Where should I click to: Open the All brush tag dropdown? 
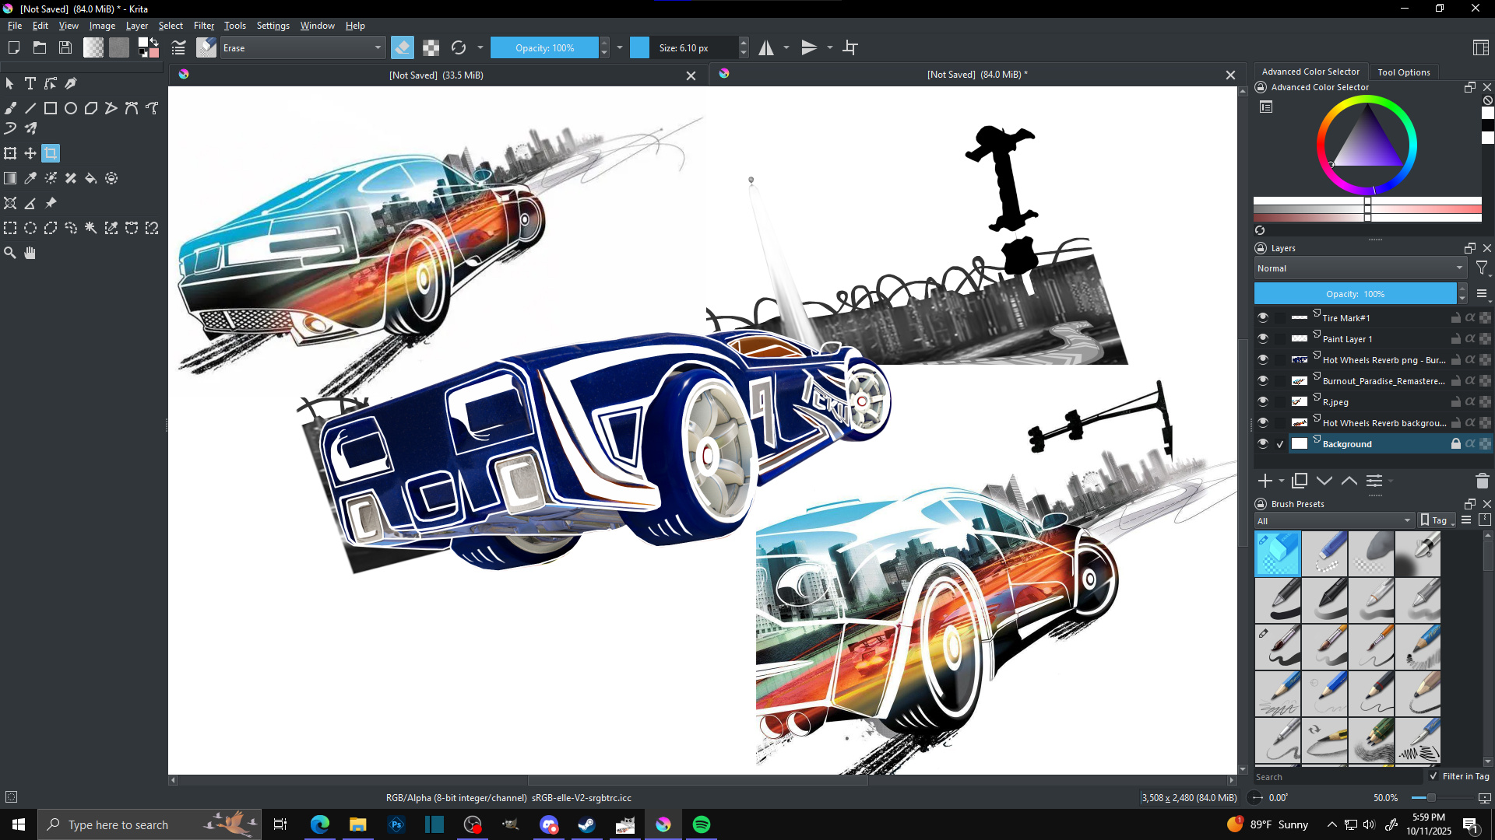[1334, 520]
